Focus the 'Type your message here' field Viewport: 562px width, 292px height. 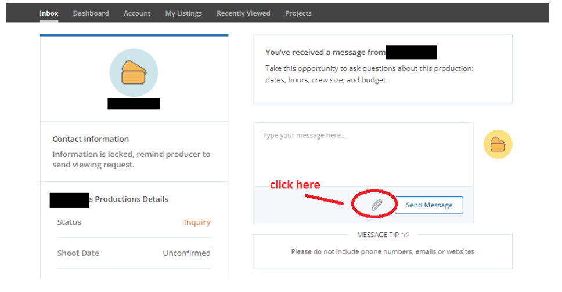(363, 154)
